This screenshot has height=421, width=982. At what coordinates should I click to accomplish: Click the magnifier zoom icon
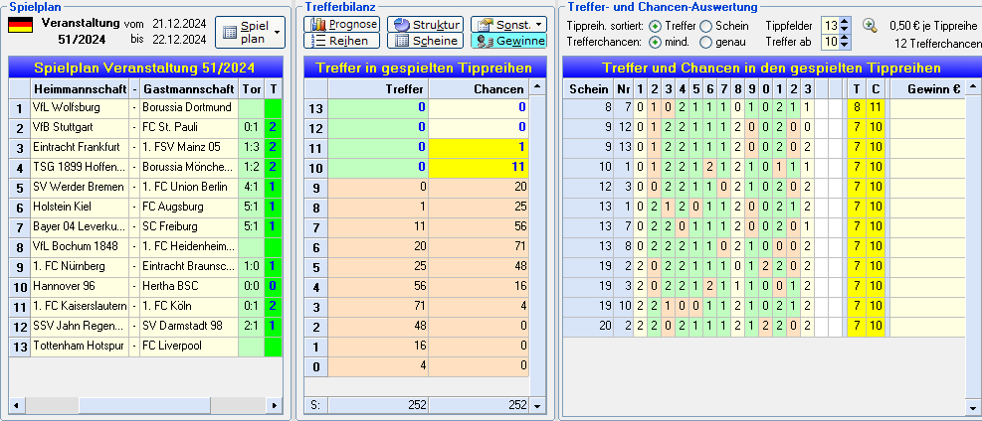870,25
